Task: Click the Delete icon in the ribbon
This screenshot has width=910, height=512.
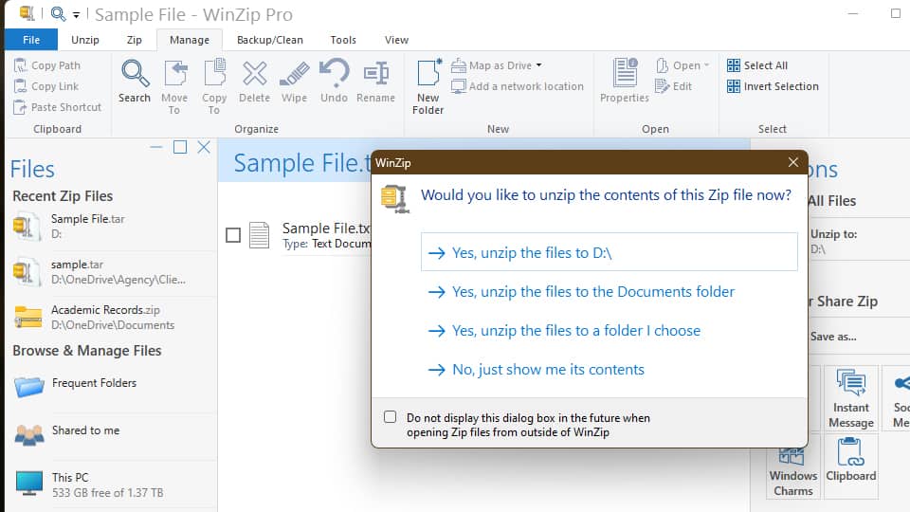Action: [254, 74]
